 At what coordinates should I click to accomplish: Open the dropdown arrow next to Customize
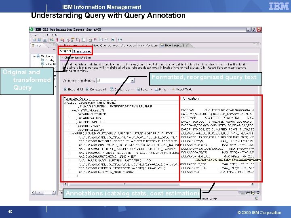[x=133, y=89]
